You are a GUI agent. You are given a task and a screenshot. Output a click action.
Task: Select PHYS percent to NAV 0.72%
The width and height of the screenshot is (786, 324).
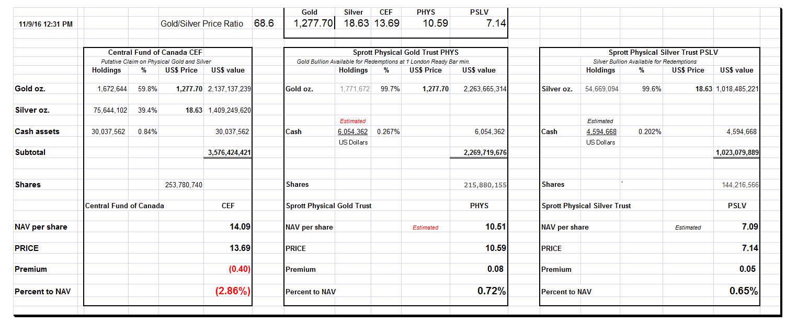click(x=492, y=291)
